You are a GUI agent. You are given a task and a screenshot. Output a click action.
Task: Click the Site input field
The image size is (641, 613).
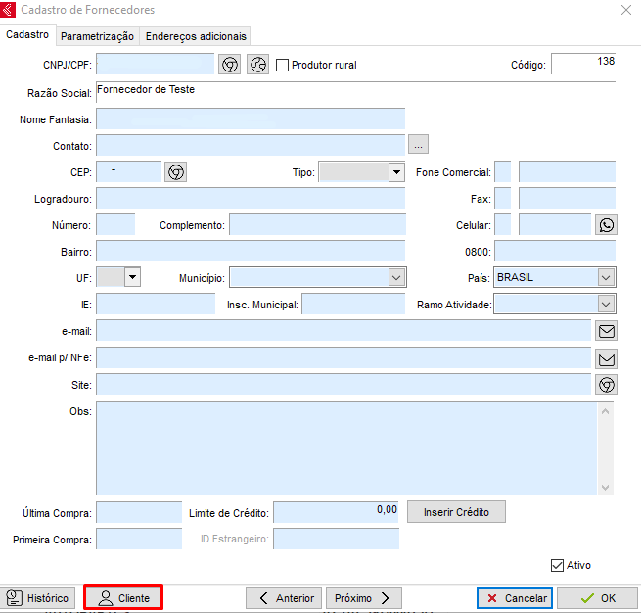[343, 384]
